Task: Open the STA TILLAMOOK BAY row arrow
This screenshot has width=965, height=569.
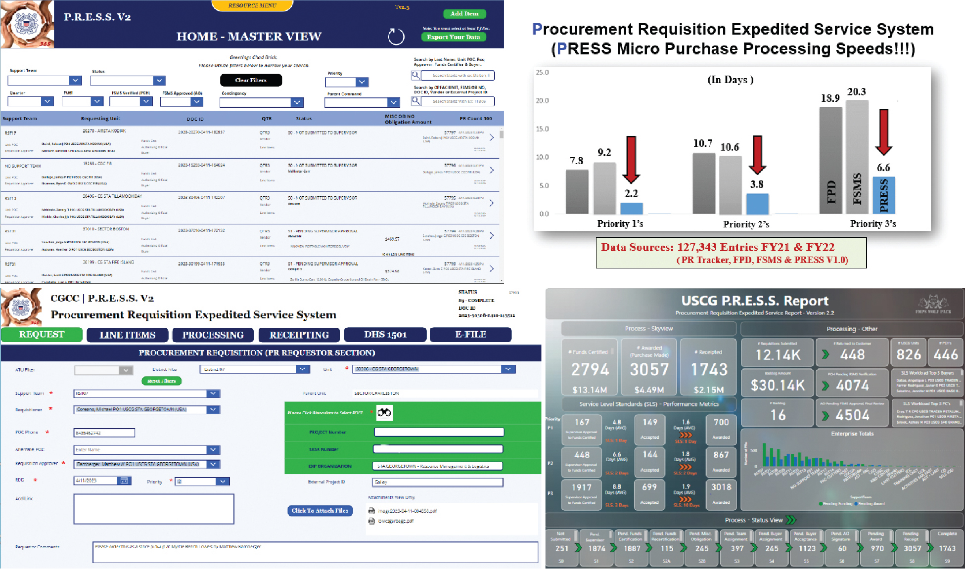Action: coord(491,203)
